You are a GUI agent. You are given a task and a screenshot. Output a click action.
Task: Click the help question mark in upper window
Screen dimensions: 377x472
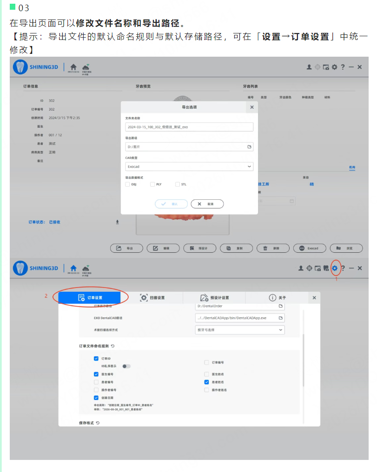pyautogui.click(x=343, y=67)
